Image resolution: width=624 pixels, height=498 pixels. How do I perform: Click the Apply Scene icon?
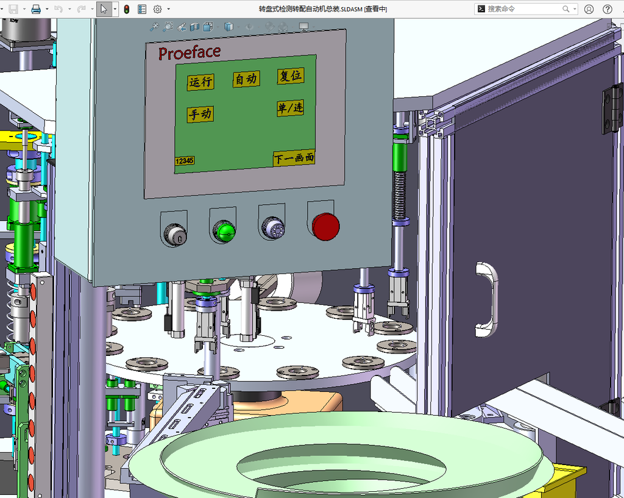(283, 27)
